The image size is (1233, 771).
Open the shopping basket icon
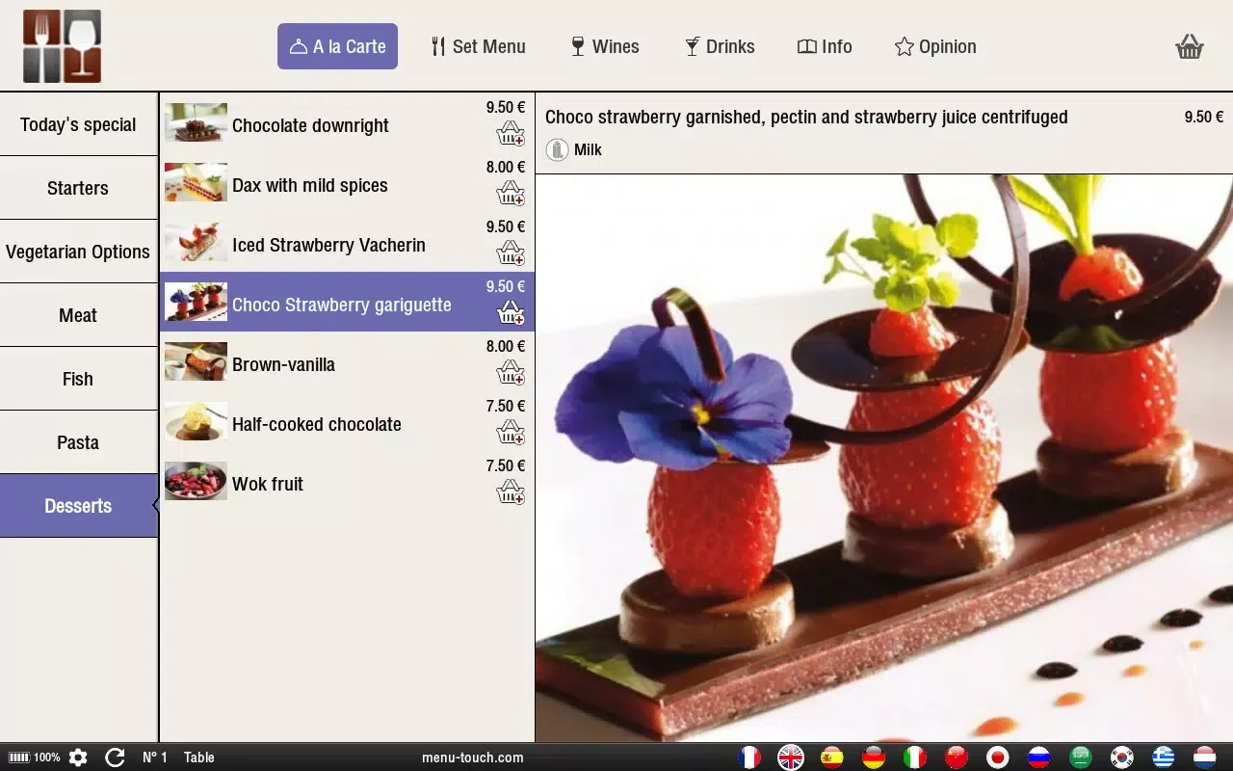(1190, 46)
